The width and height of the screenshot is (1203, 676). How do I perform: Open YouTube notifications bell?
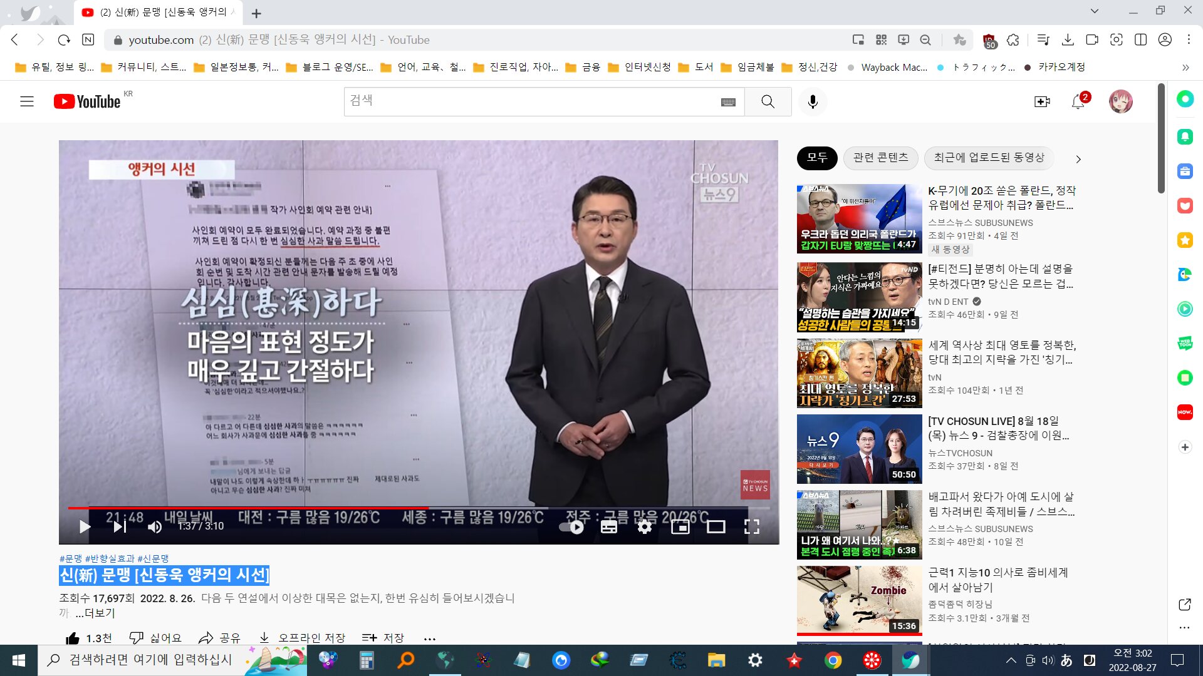click(1078, 101)
